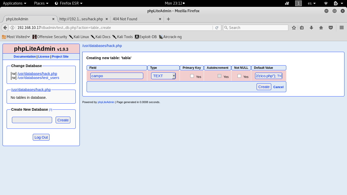Open Offensive Security bookmark

coord(50,37)
